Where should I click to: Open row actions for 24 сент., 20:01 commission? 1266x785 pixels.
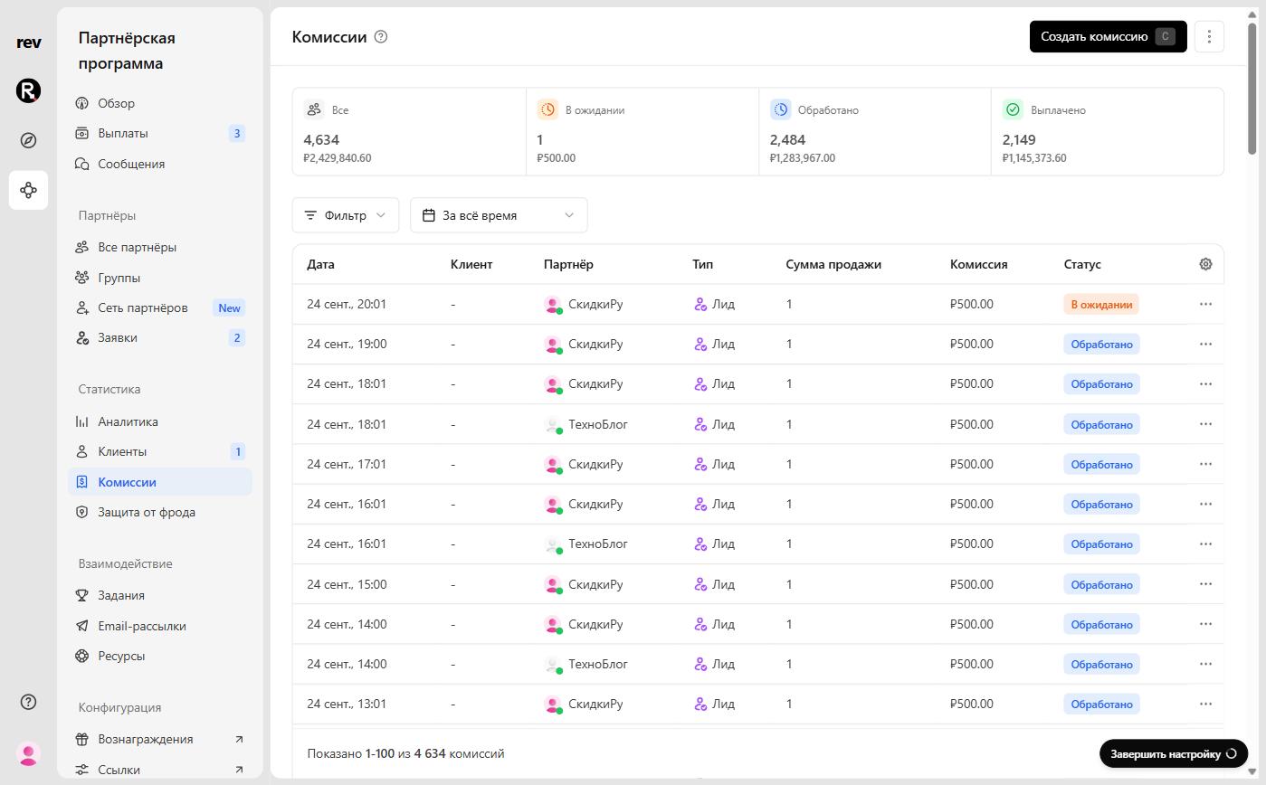point(1205,304)
